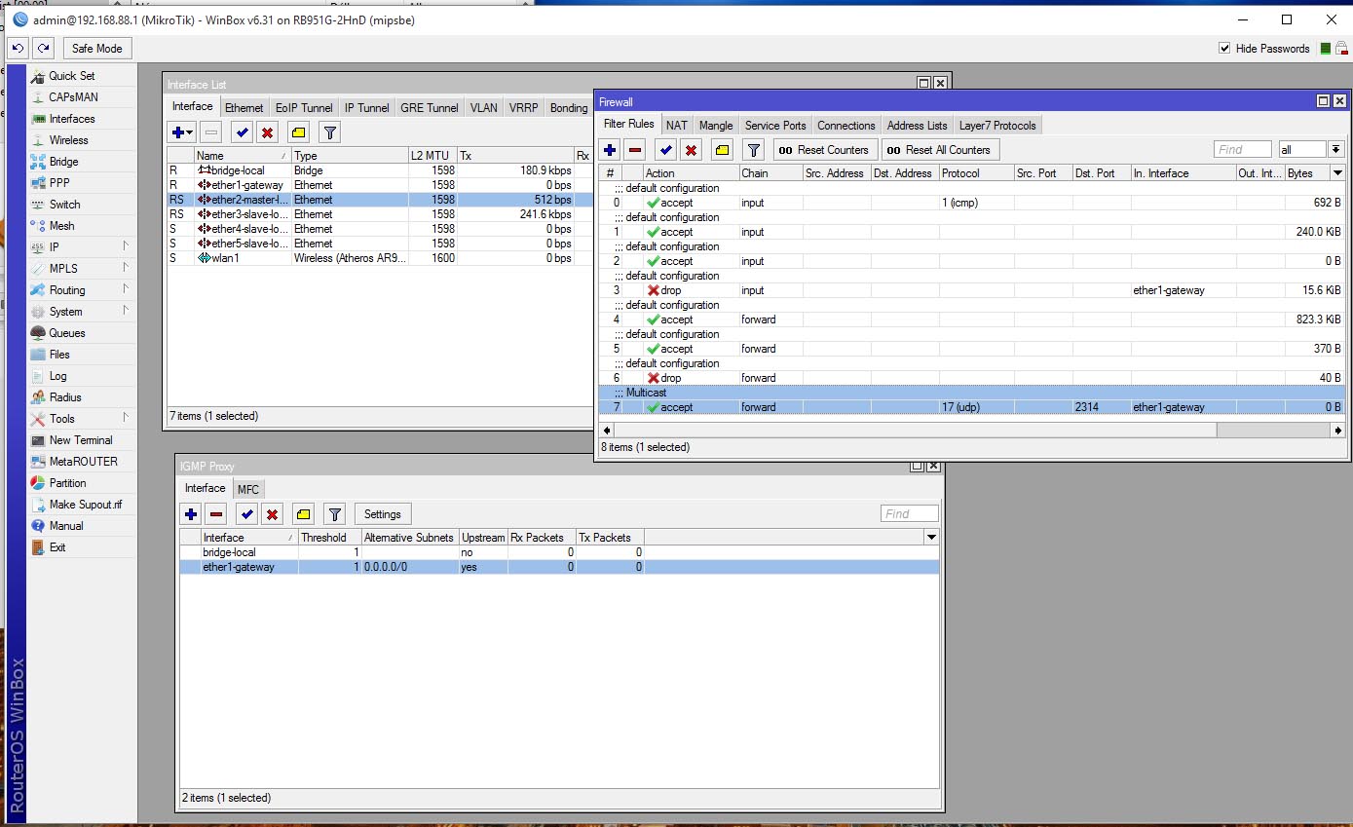Toggle Safe Mode button
1353x827 pixels.
pos(97,48)
